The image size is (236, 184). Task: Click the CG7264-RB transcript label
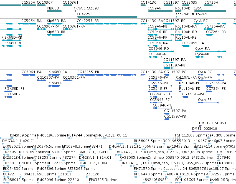[216, 32]
